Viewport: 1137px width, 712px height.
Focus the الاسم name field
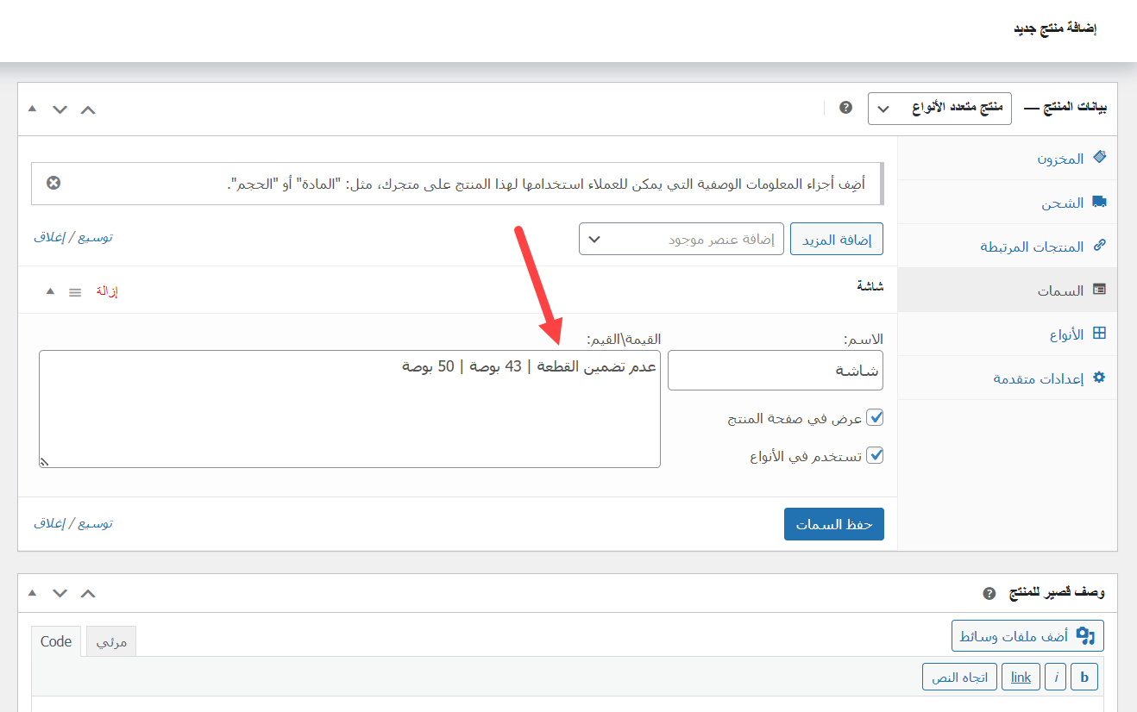coord(776,370)
